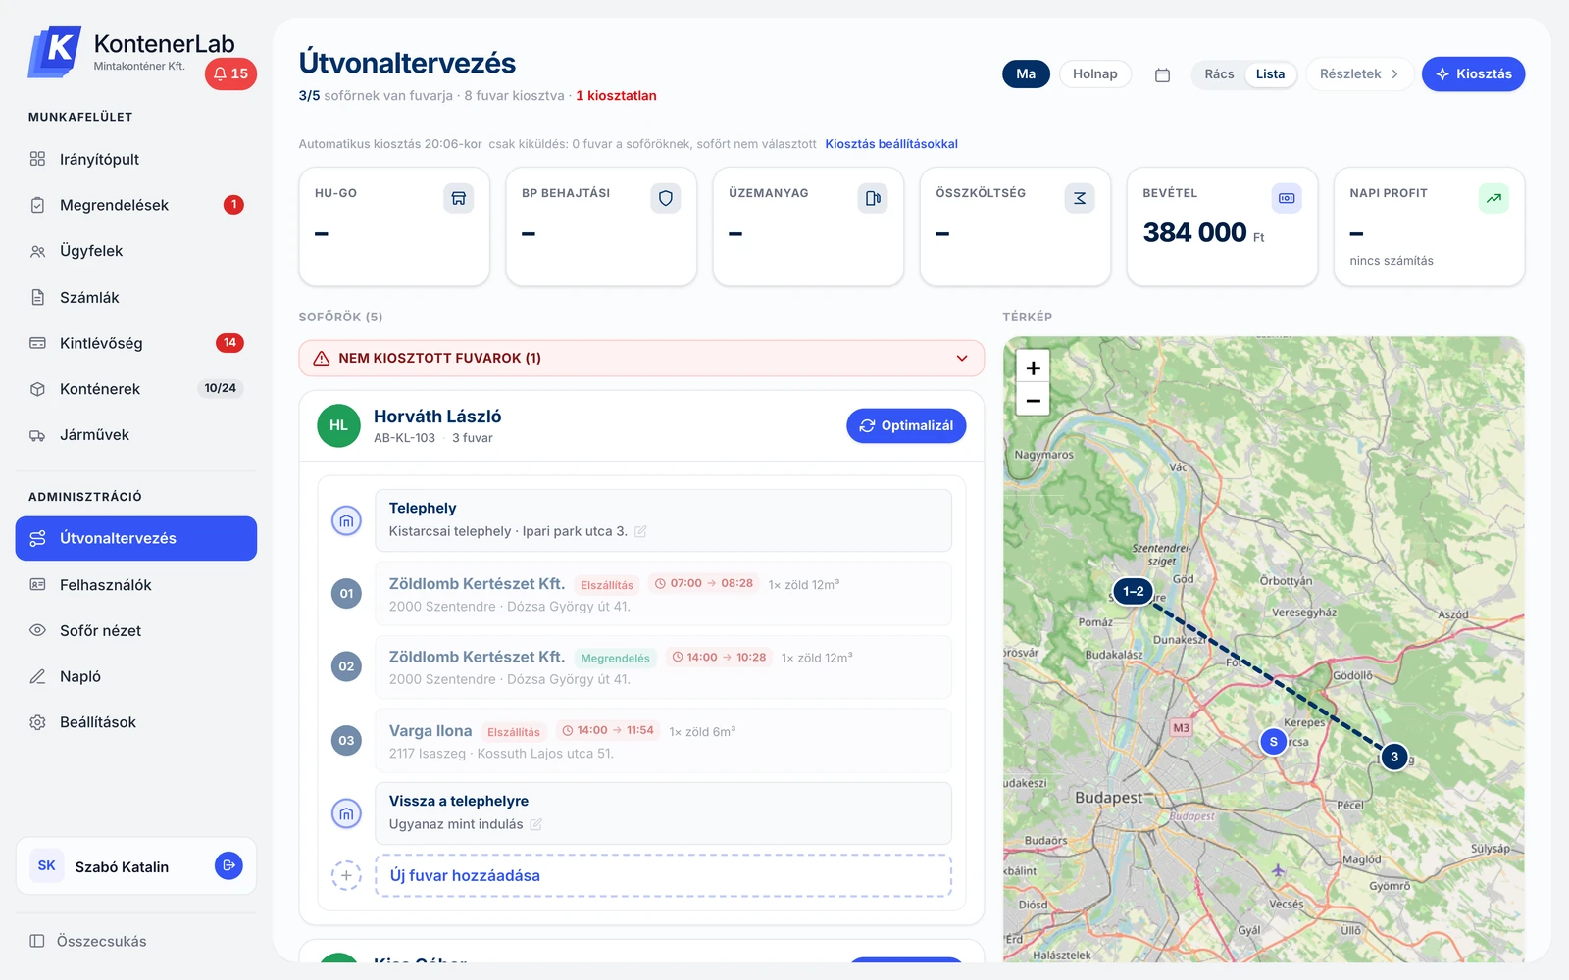Open Irányítópult in the sidebar
Viewport: 1569px width, 980px height.
tap(136, 159)
